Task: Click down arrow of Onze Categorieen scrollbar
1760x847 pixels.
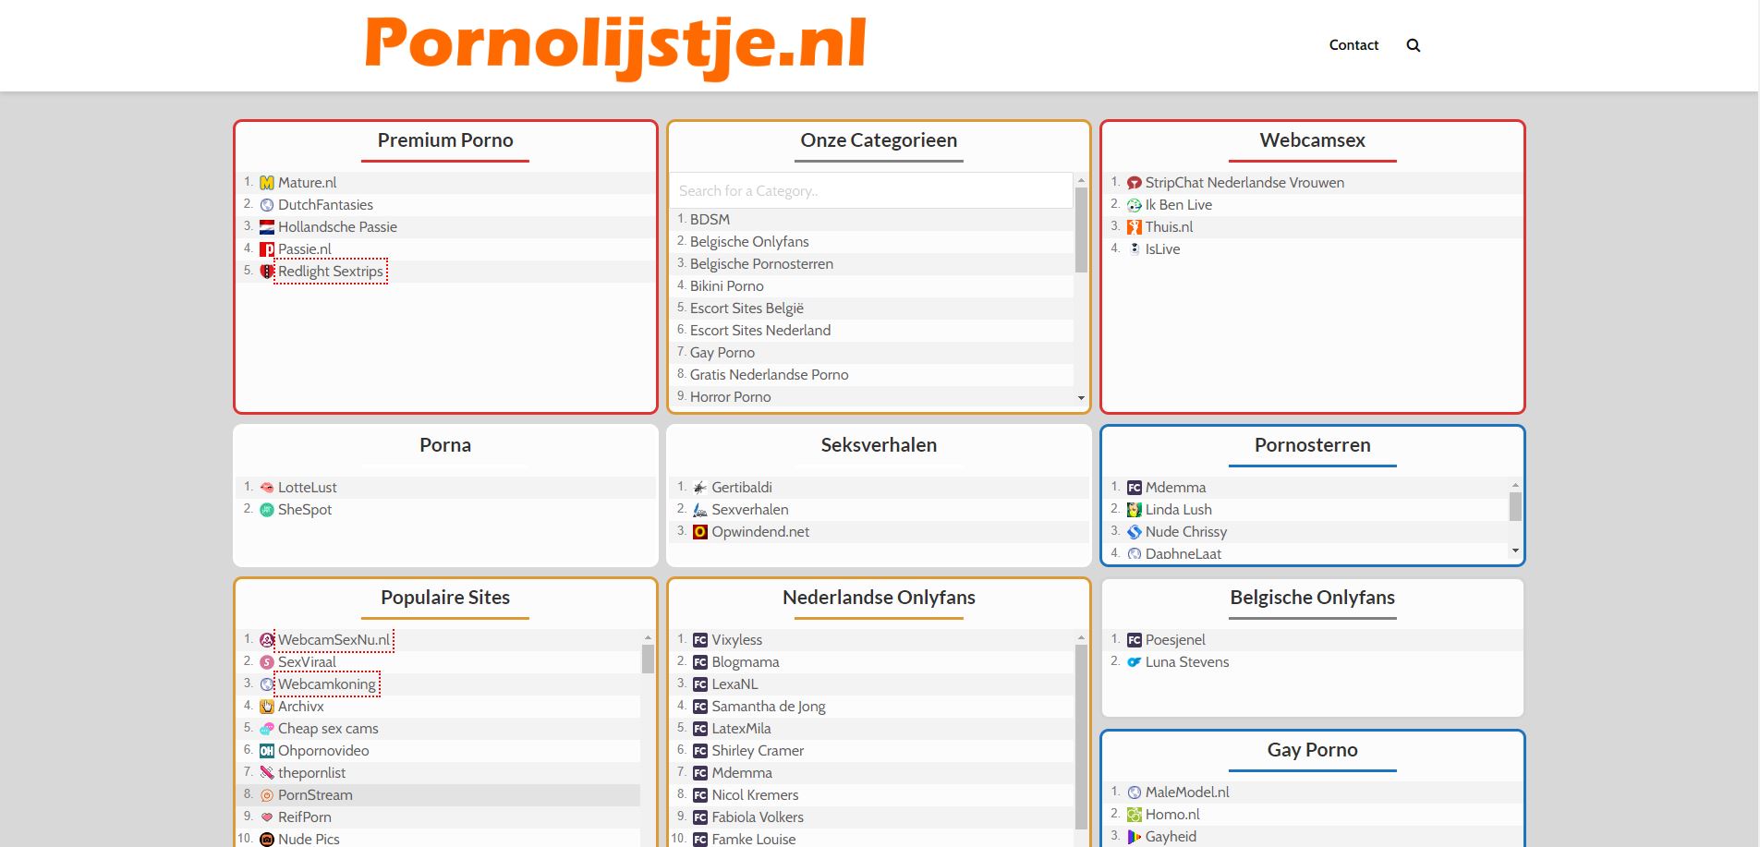Action: (1081, 398)
